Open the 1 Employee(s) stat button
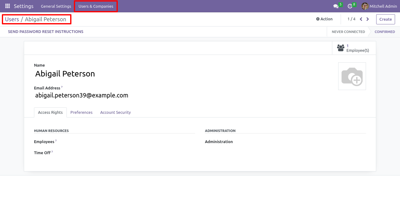This screenshot has width=400, height=206. 354,48
